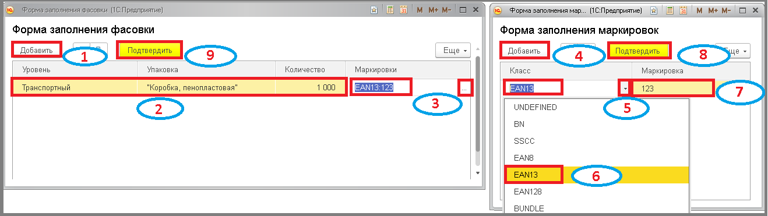Click M- memory button in фасовки window
768x216 pixels.
(446, 10)
